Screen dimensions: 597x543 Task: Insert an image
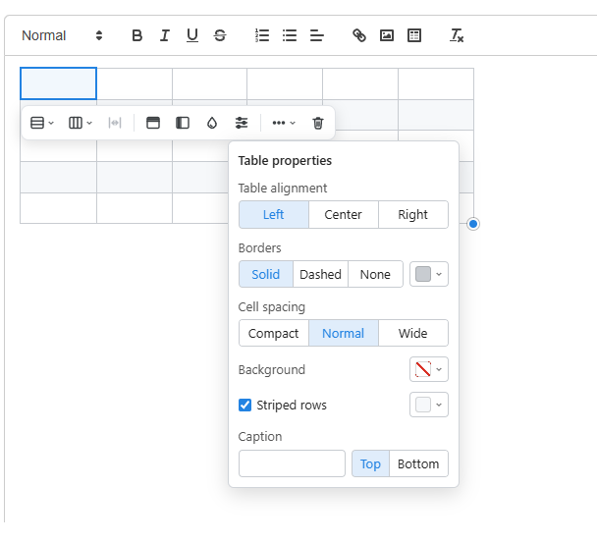click(387, 35)
